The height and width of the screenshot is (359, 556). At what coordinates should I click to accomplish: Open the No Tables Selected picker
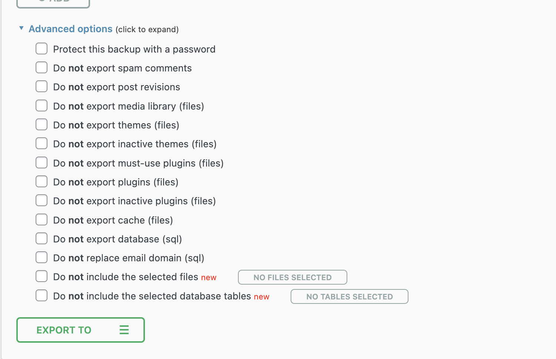[349, 296]
